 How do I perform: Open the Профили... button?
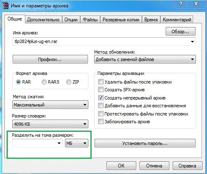50,59
